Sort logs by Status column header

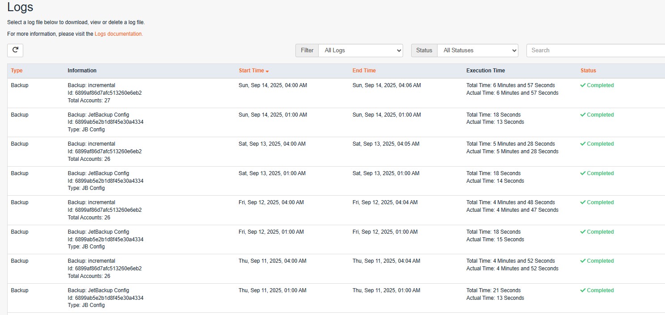(588, 71)
